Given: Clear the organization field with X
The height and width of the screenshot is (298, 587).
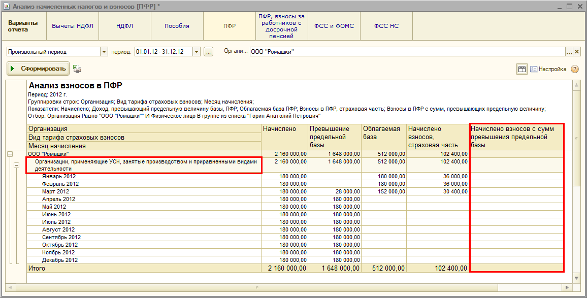Looking at the screenshot, I should point(577,52).
